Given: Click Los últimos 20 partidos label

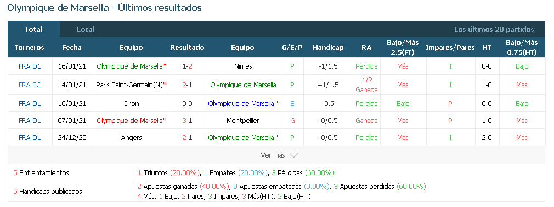Looking at the screenshot, I should (x=494, y=29).
